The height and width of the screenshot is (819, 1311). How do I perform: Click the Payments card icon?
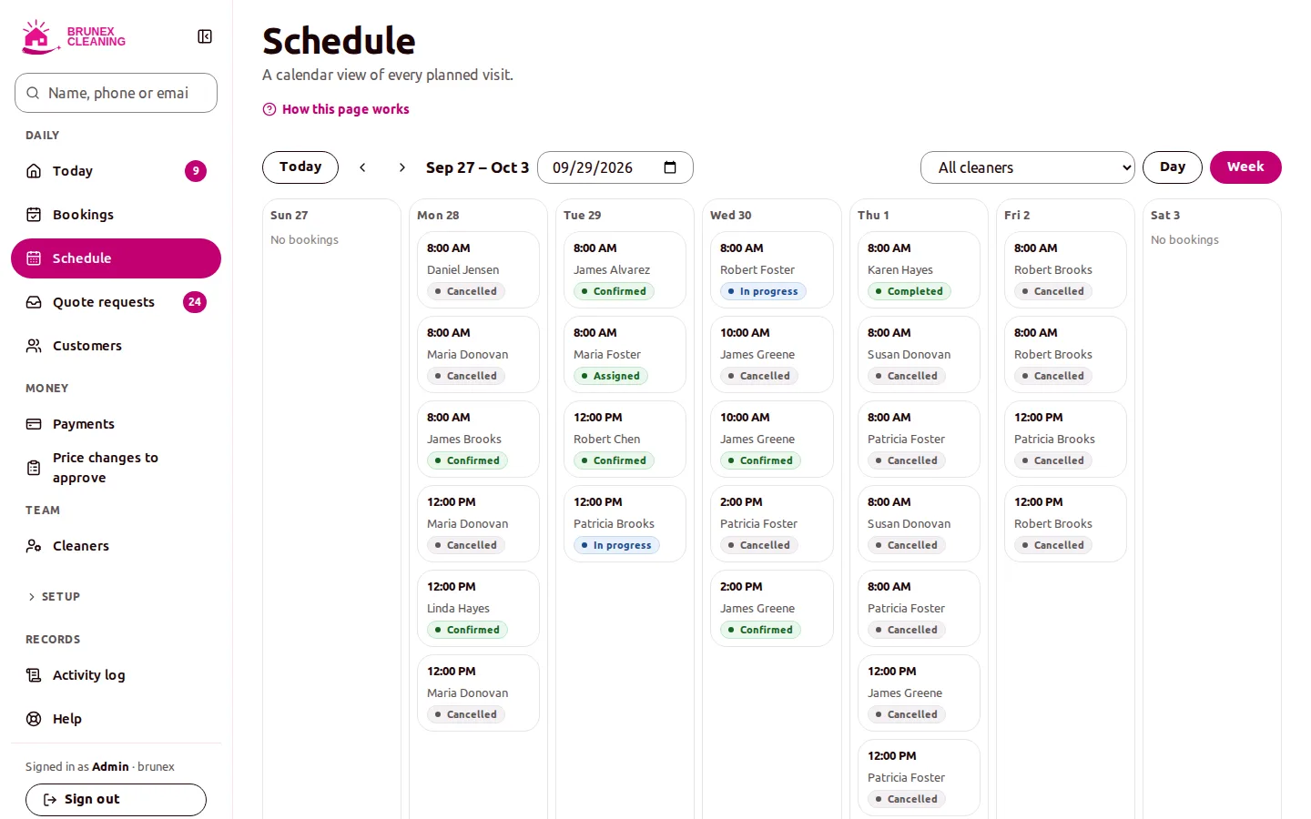[34, 424]
